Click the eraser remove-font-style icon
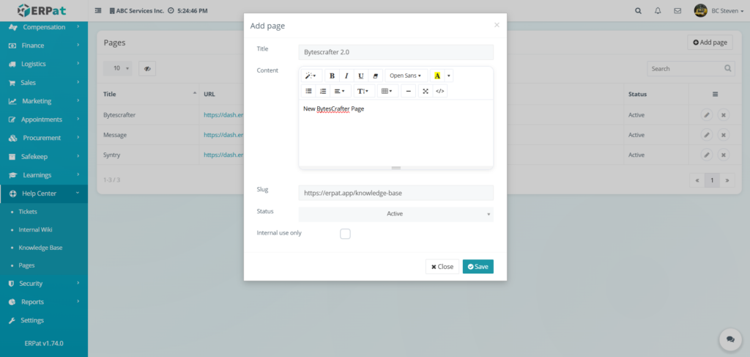The width and height of the screenshot is (750, 357). [376, 76]
